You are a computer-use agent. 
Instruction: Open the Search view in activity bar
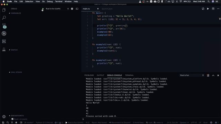4,18
